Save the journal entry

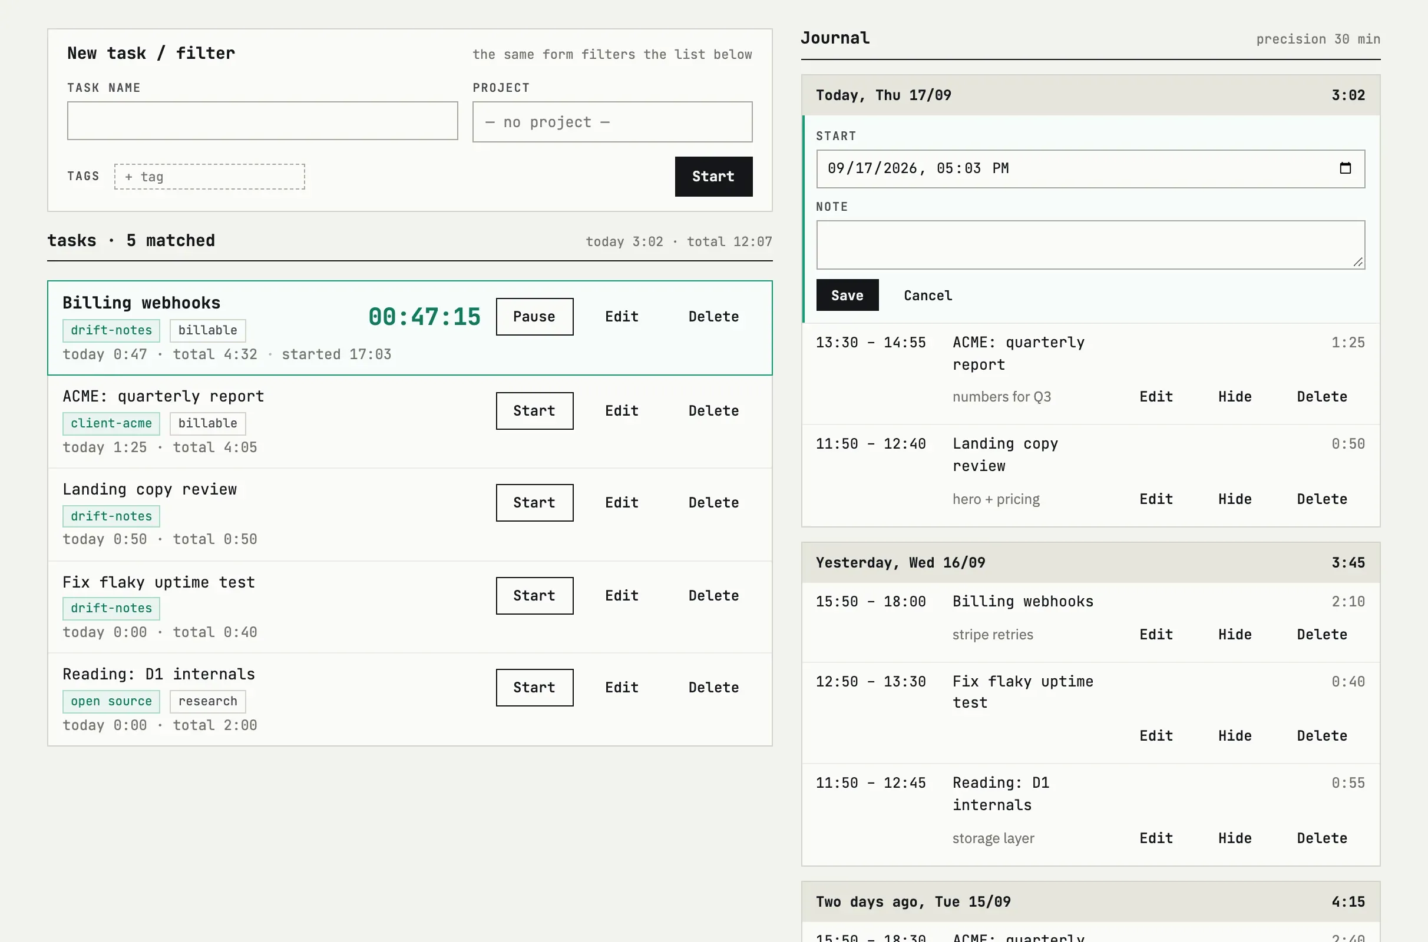[x=847, y=295]
